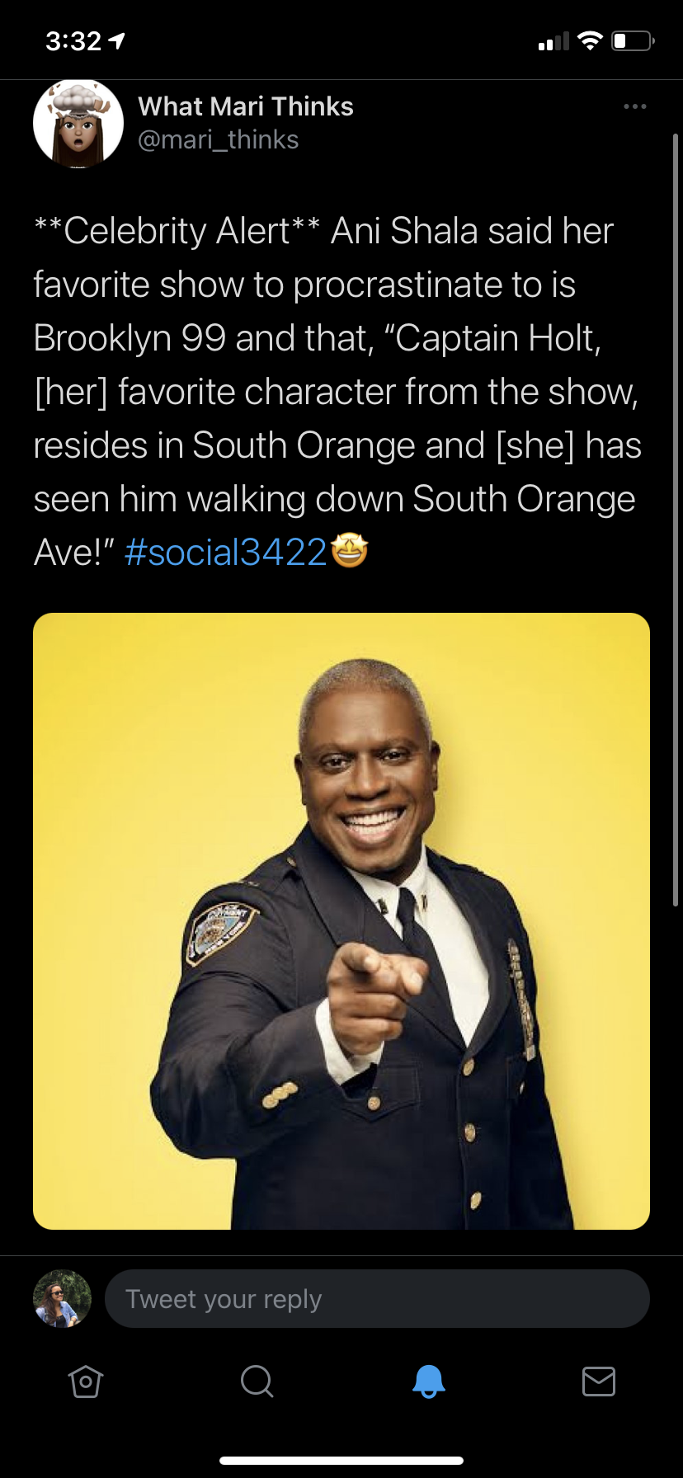The image size is (683, 1478).
Task: Tap the battery indicator in status bar
Action: coord(634,40)
